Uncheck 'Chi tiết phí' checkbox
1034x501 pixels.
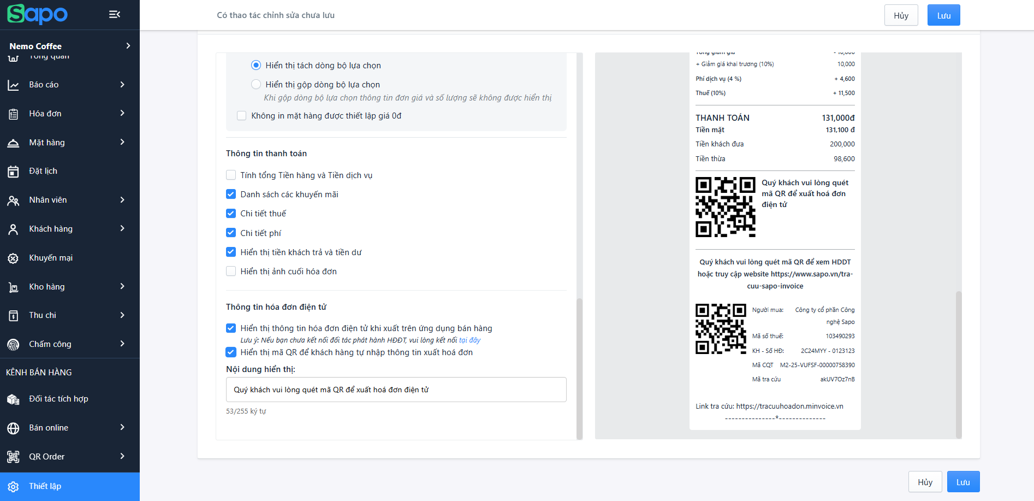click(231, 233)
